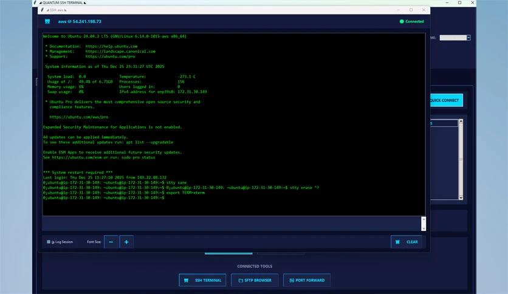Click the folder icon on SFTP BROWSER button
508x294 pixels.
241,281
